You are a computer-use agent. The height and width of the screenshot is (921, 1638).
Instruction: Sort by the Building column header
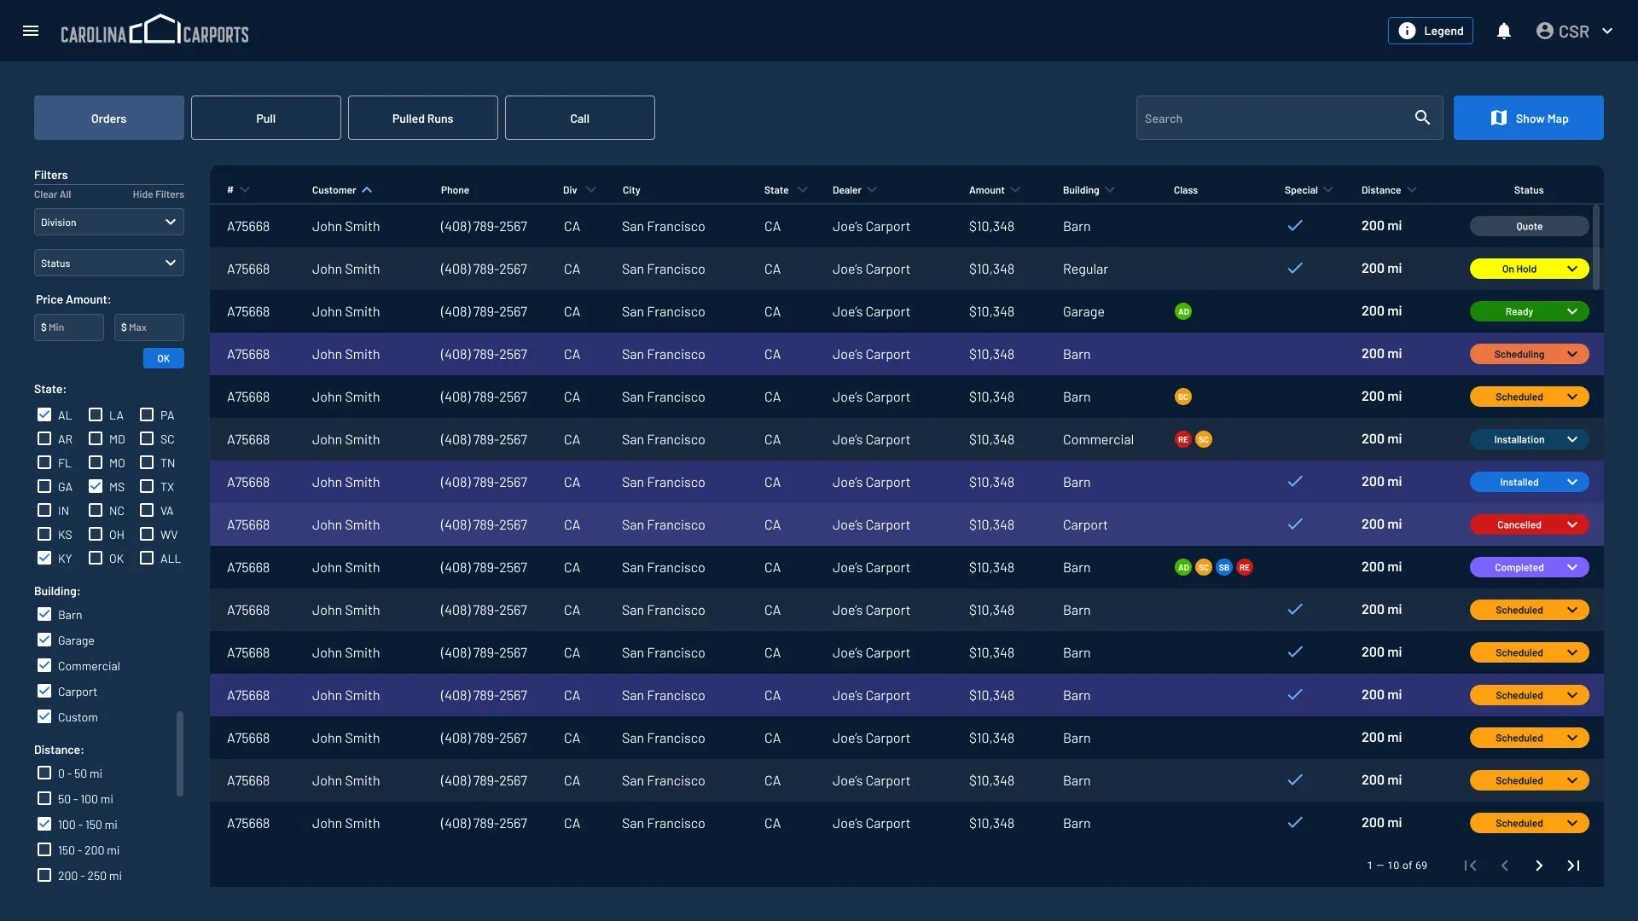(x=1089, y=190)
